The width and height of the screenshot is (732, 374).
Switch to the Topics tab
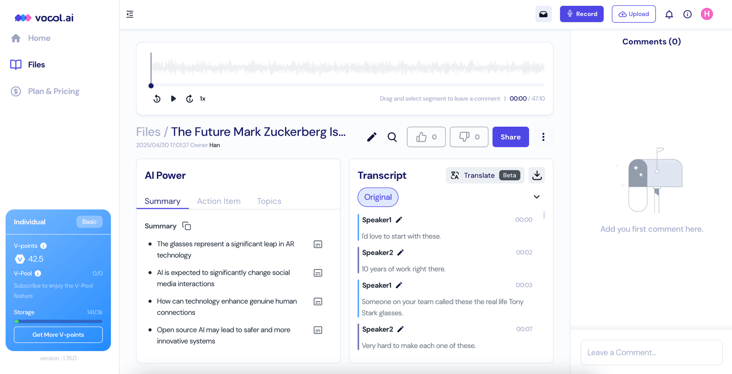point(269,201)
